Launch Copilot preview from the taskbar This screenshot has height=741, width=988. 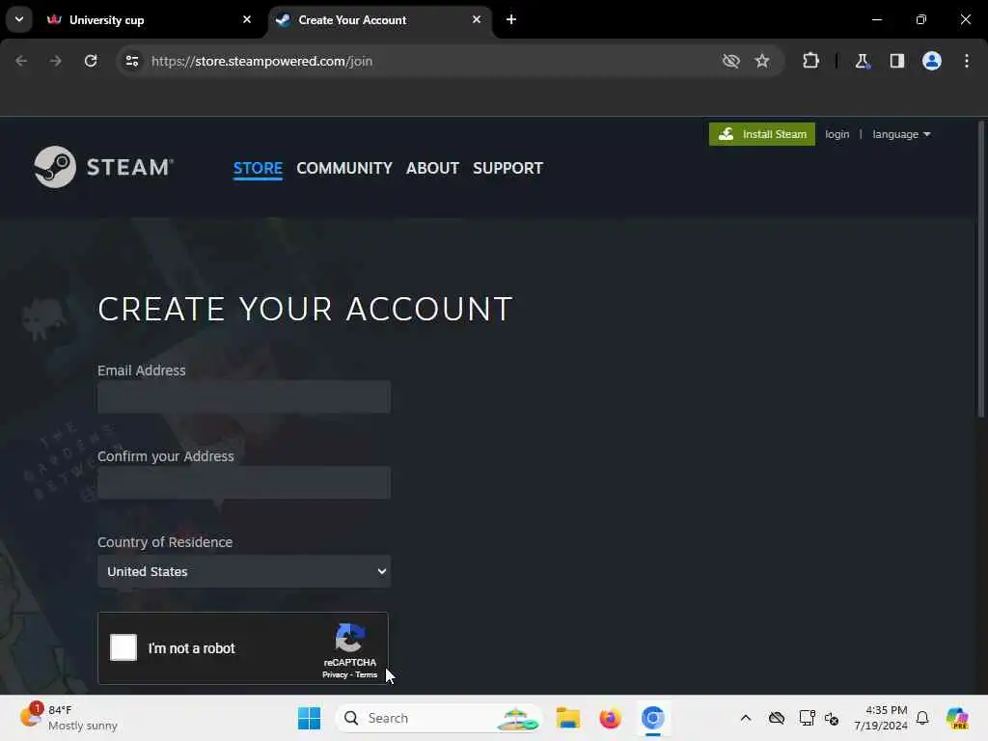[956, 718]
